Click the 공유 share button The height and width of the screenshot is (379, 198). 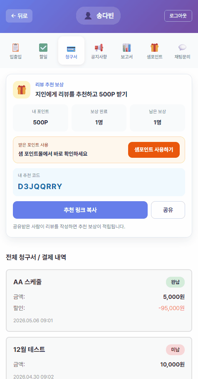click(168, 210)
